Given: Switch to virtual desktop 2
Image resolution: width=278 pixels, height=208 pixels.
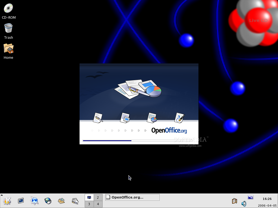Looking at the screenshot, I should [98, 197].
